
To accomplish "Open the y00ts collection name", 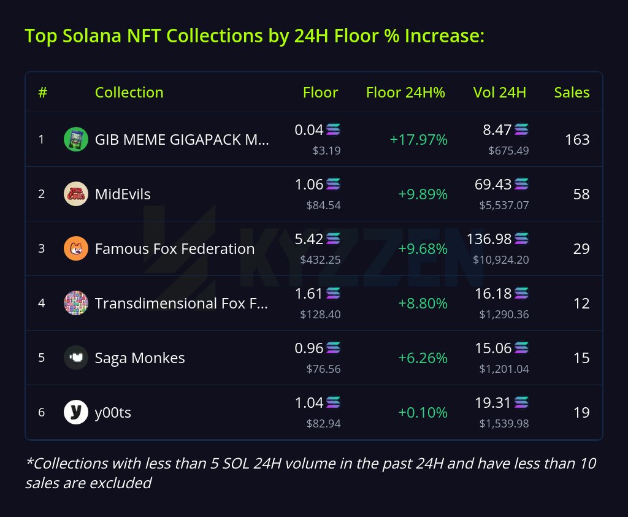I will pos(113,413).
